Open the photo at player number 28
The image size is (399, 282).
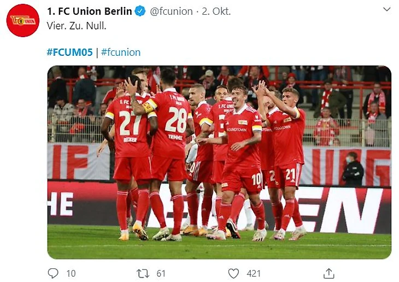[176, 120]
